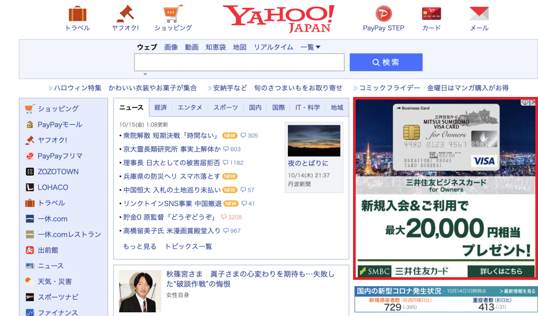Open the red card icon labeled カード

(x=431, y=14)
